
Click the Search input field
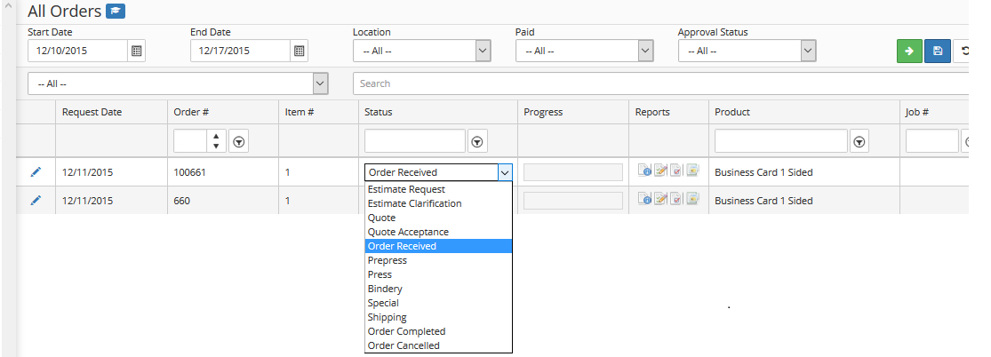coord(660,83)
